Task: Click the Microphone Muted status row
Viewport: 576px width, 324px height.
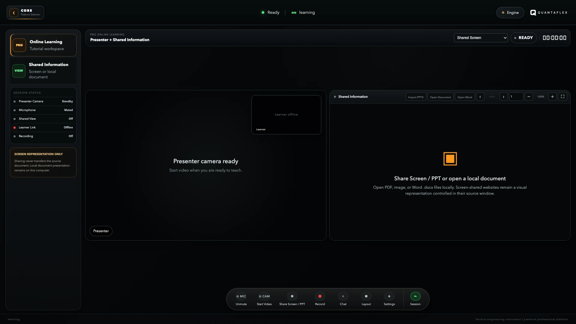Action: 43,110
